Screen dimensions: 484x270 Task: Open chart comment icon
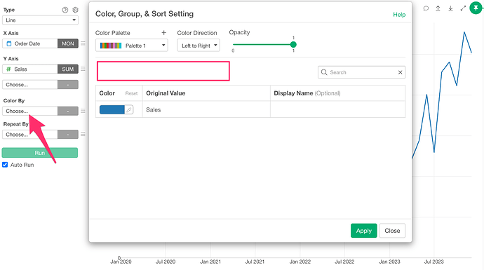click(x=426, y=8)
